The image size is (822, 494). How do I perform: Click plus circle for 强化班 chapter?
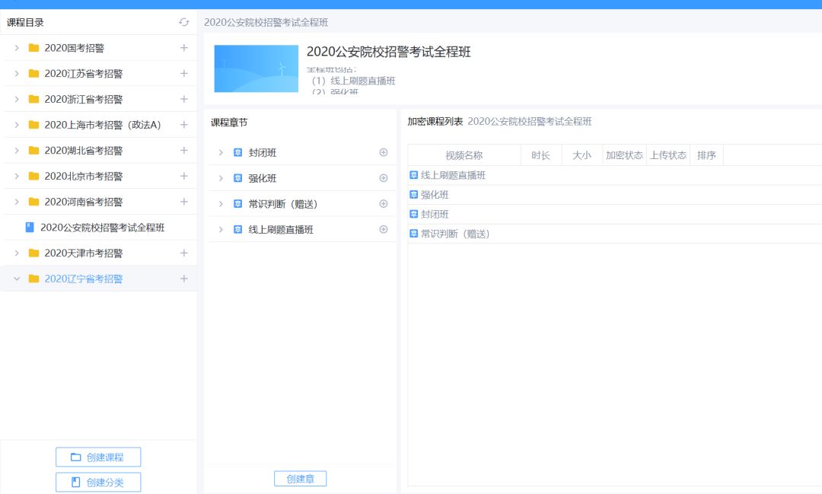[x=383, y=178]
